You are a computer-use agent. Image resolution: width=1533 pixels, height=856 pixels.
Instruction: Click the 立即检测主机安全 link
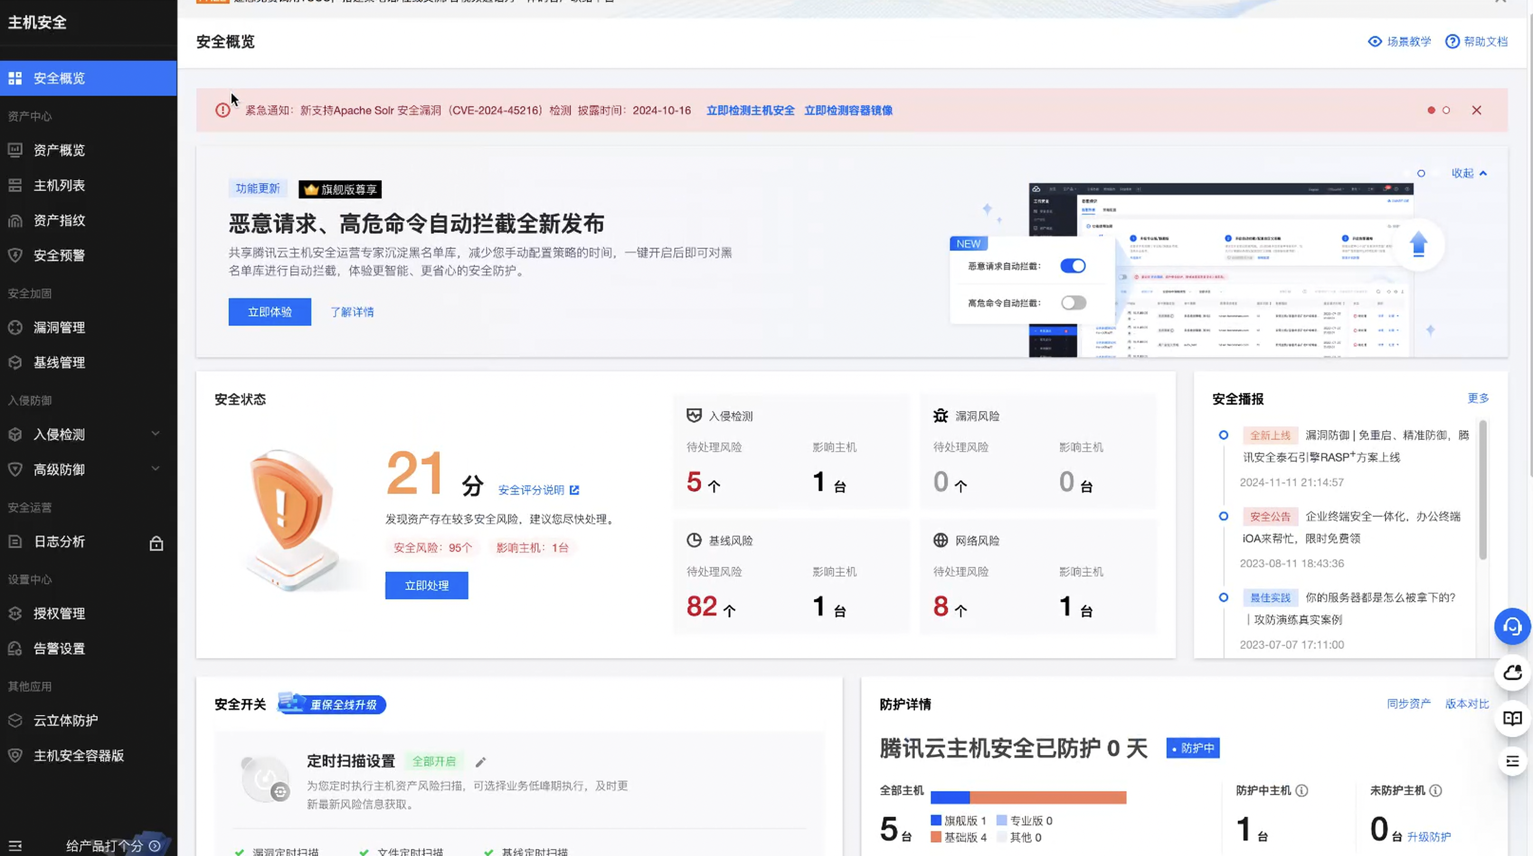[x=750, y=111]
